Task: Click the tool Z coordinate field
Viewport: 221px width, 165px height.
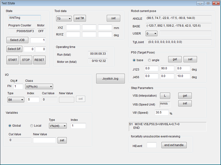Action: tap(105, 27)
